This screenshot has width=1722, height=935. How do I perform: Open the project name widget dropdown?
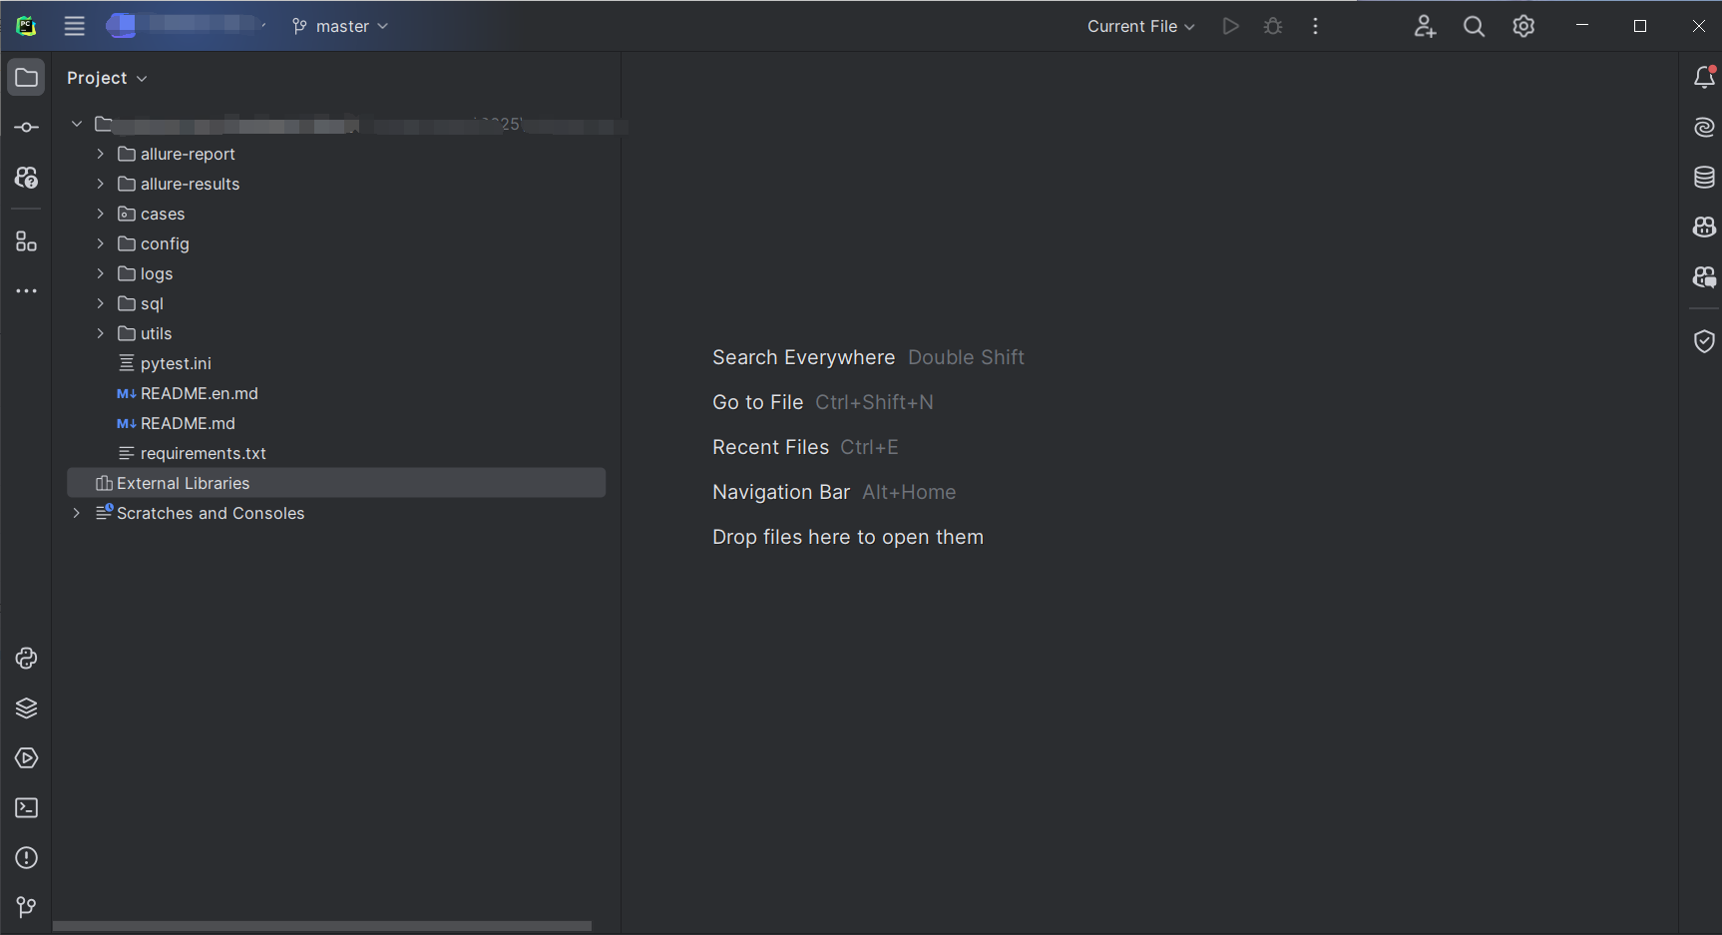pyautogui.click(x=188, y=26)
